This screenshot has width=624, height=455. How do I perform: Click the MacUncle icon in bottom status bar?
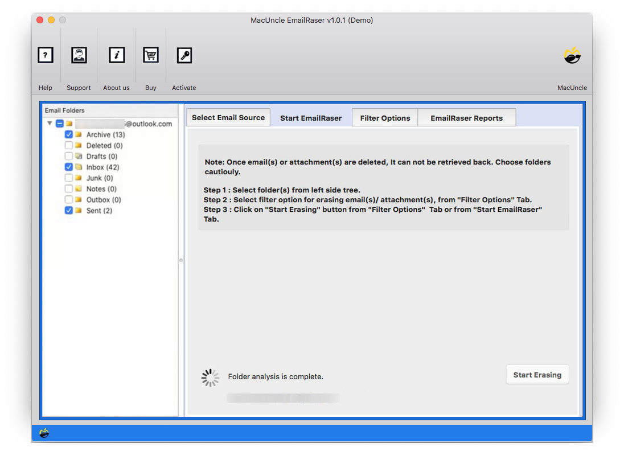[x=44, y=433]
